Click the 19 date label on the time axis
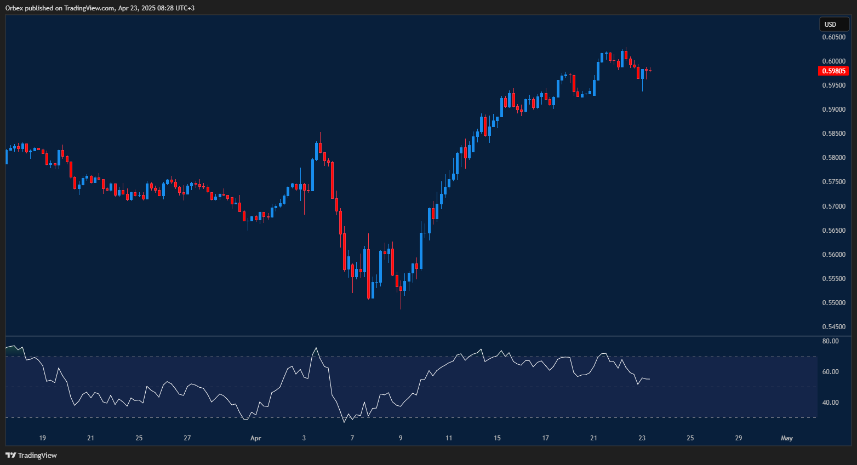Screen dimensions: 857x465 click(43, 438)
